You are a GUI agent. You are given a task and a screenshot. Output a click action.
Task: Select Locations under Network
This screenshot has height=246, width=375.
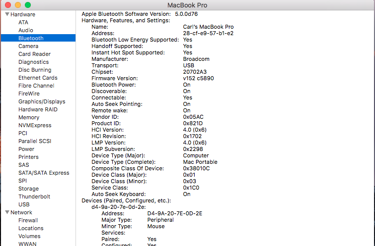tap(31, 228)
